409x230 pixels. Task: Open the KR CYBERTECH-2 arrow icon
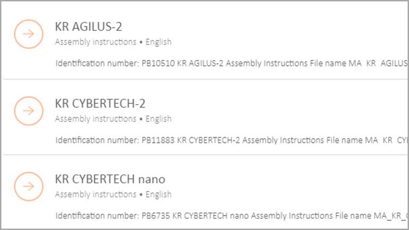point(28,111)
